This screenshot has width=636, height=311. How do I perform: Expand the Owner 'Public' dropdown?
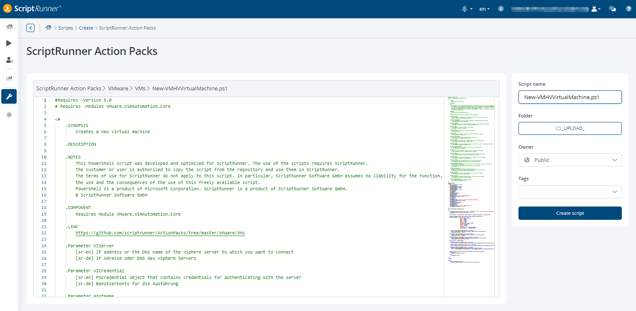[570, 160]
